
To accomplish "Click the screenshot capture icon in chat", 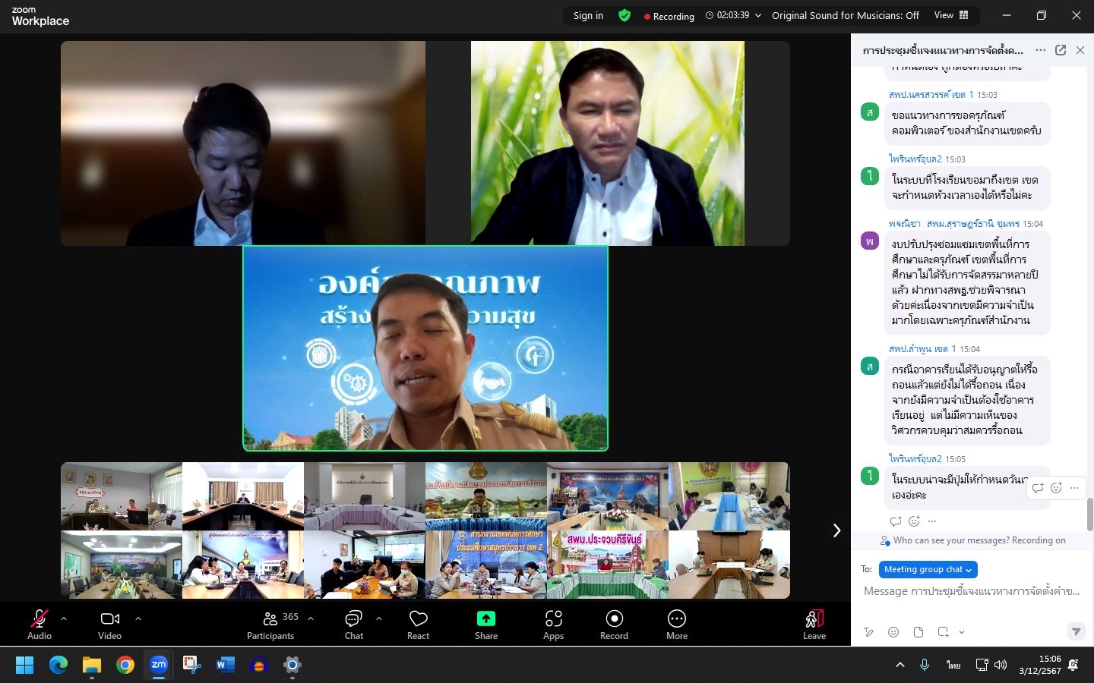I will 943,632.
